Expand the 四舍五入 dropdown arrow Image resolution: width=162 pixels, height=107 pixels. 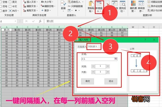click(83, 2)
